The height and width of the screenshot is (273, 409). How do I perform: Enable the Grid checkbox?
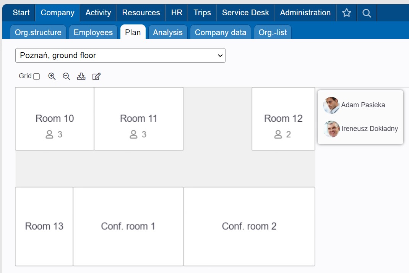point(37,76)
